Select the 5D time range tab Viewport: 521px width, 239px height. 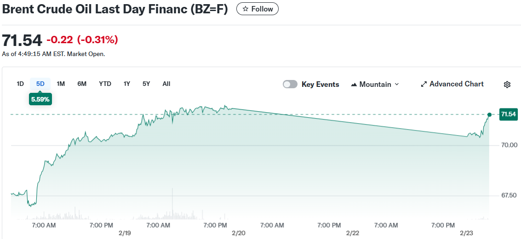click(40, 84)
